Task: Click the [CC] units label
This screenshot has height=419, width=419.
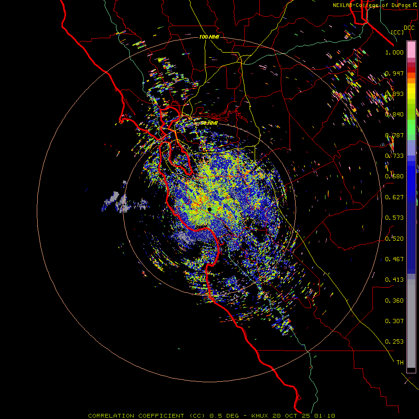Action: pos(398,32)
